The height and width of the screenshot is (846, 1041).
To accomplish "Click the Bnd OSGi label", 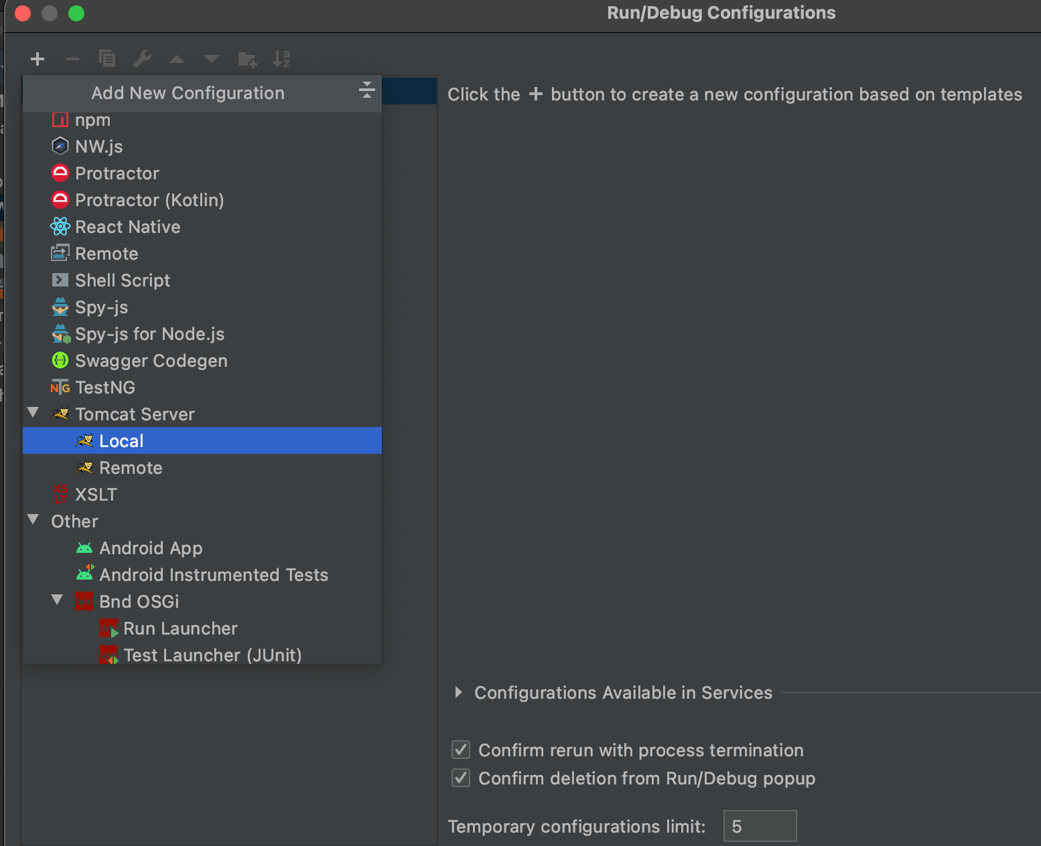I will click(139, 602).
